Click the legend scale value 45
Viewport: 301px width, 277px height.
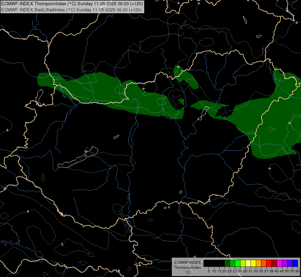282,271
